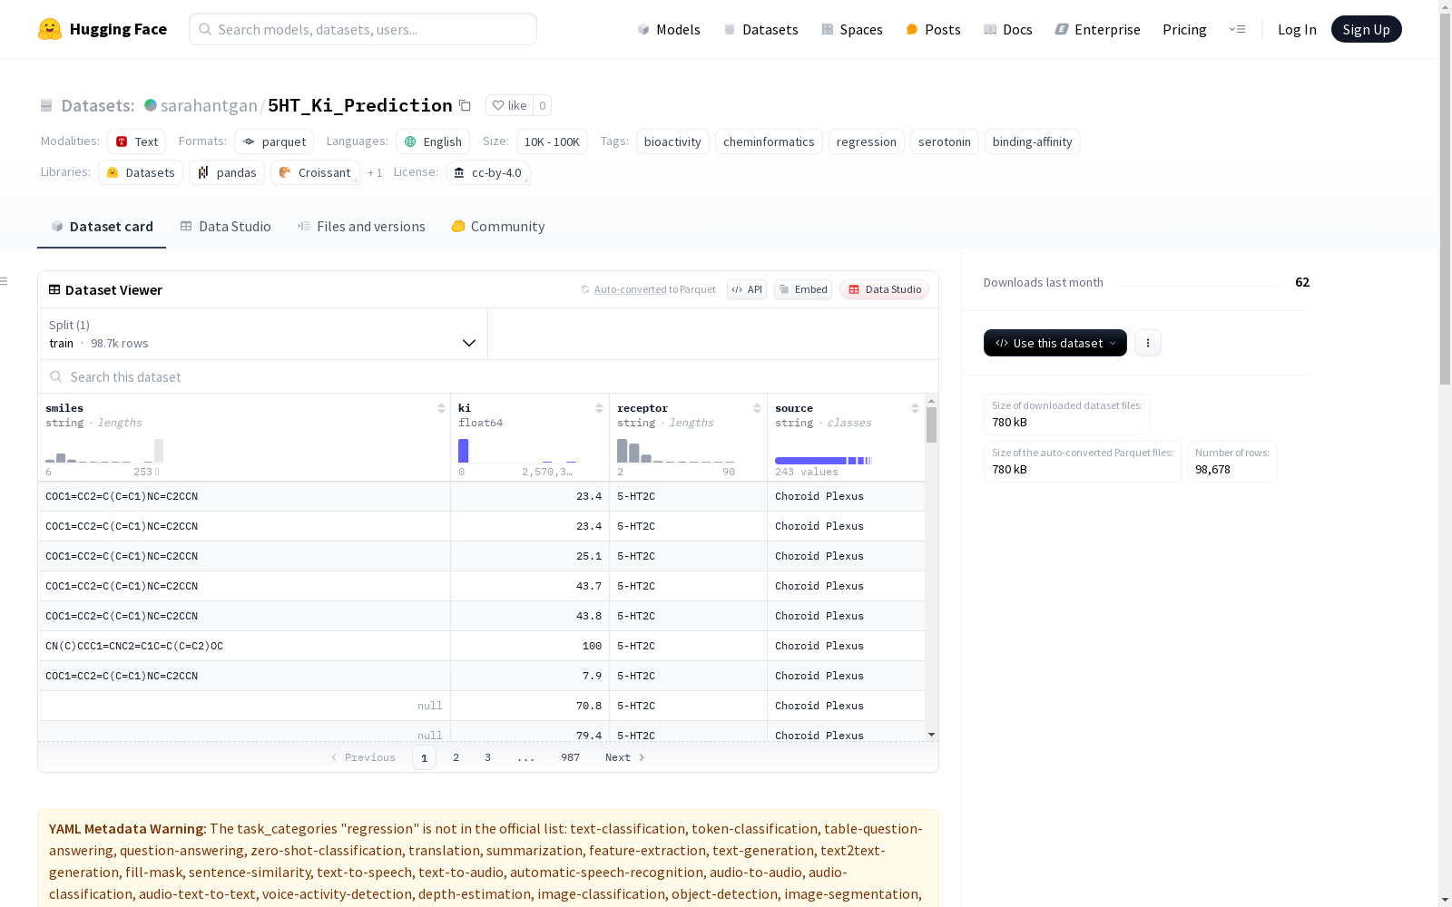Screen dimensions: 1452x907
Task: Click the pandas library tag
Action: 227,172
